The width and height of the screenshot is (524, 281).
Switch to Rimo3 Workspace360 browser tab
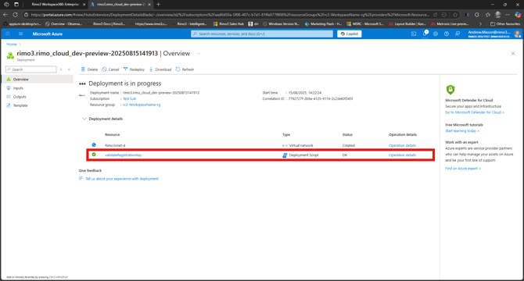coord(56,5)
